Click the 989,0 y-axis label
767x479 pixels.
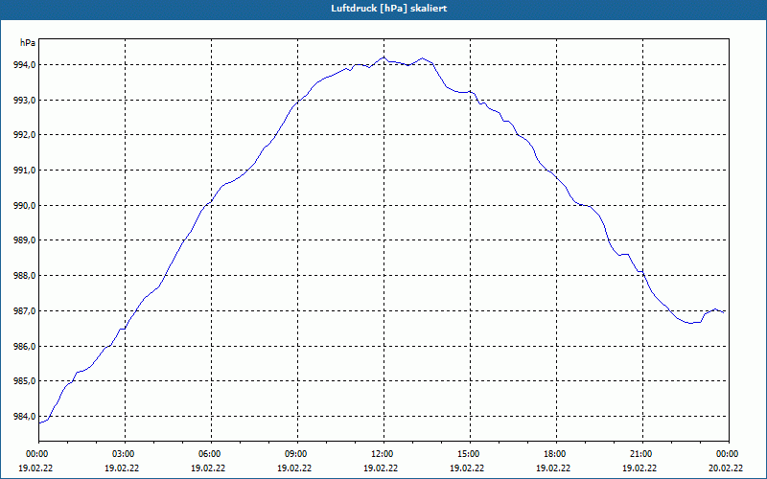(x=26, y=240)
